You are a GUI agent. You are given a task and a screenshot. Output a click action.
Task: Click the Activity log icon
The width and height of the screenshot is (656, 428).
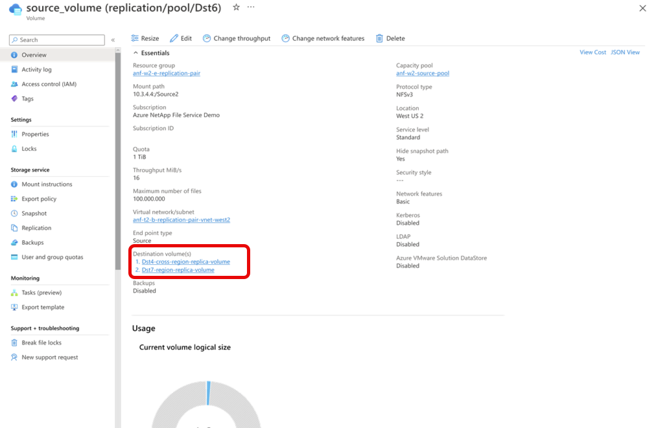[14, 69]
